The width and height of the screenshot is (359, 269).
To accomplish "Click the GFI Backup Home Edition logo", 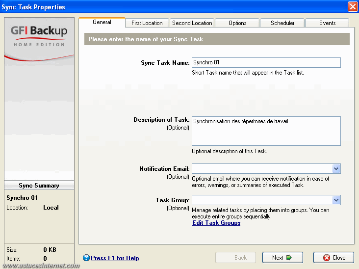I will (x=39, y=36).
